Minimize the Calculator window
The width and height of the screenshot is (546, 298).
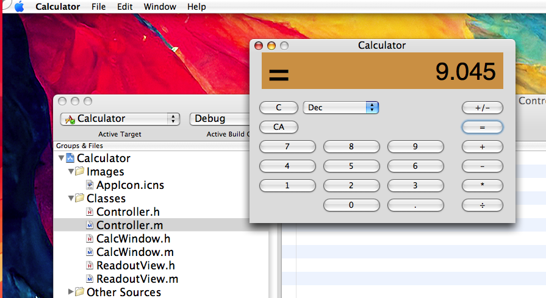(x=271, y=46)
